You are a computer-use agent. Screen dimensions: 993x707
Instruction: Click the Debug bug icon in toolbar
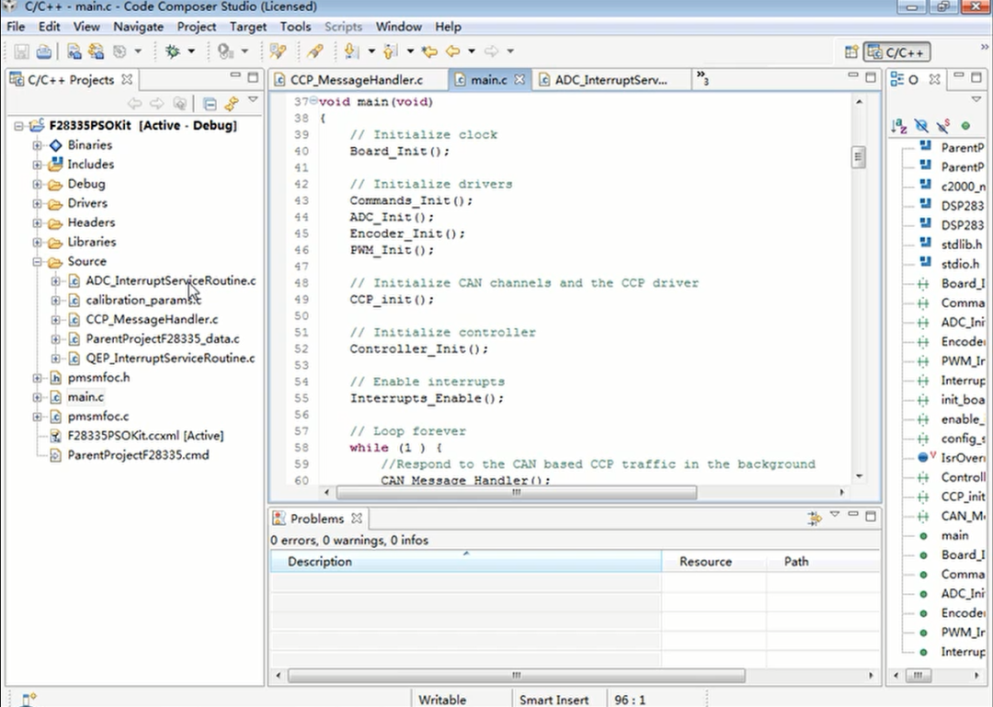(172, 51)
